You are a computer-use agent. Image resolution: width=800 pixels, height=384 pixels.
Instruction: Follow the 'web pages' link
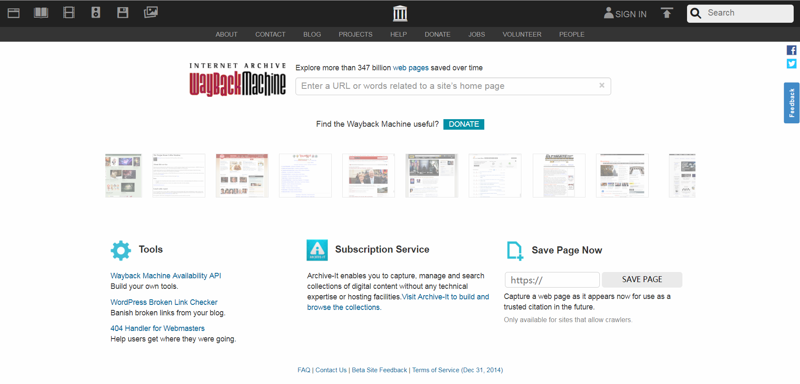[x=411, y=68]
